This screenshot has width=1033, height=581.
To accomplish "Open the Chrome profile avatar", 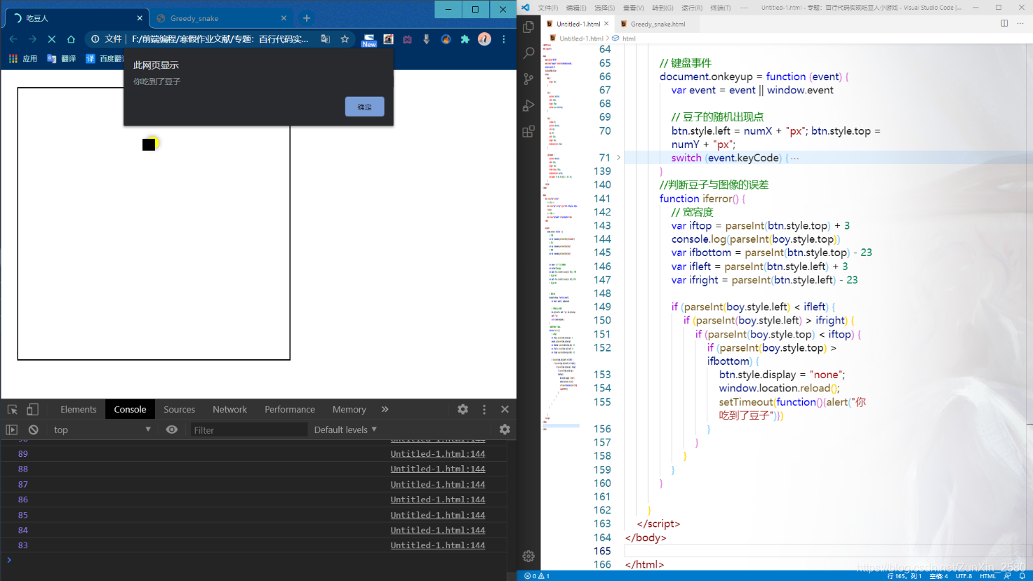I will 484,39.
